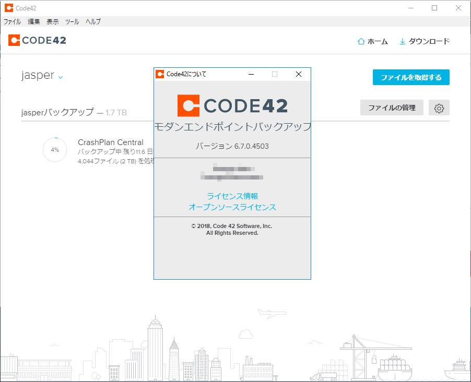Expand the jasper device dropdown chevron
Viewport: 471px width, 382px height.
tap(61, 77)
